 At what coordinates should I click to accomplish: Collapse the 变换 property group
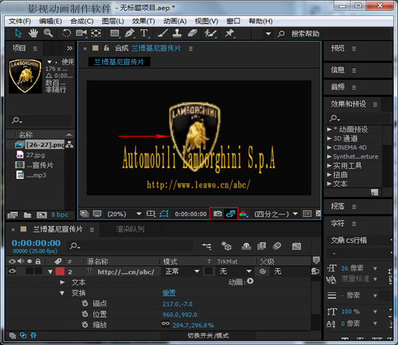click(62, 293)
